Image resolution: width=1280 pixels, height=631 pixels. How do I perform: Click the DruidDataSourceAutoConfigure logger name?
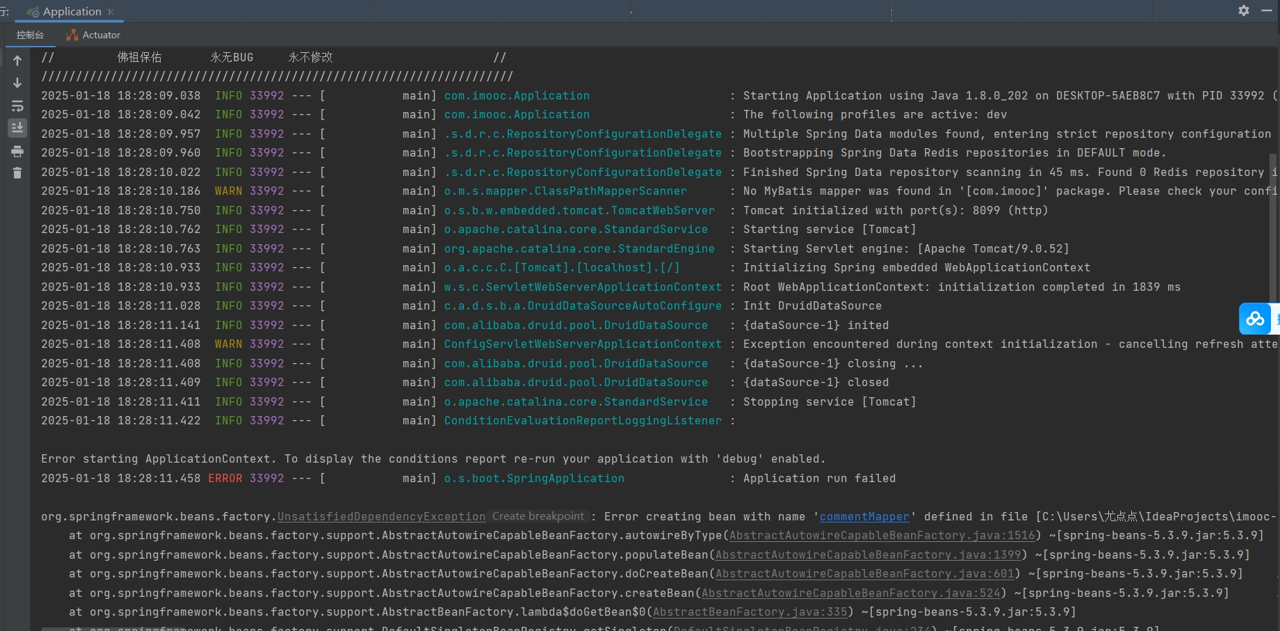click(x=583, y=306)
